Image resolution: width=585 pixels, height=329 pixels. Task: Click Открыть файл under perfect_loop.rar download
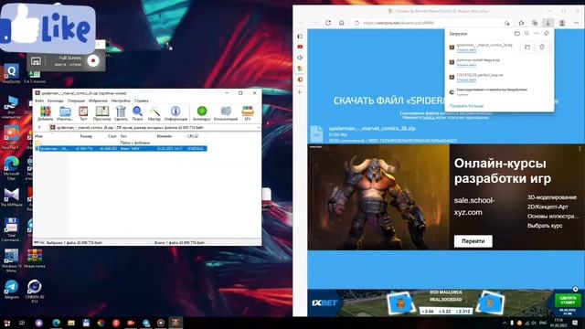466,80
